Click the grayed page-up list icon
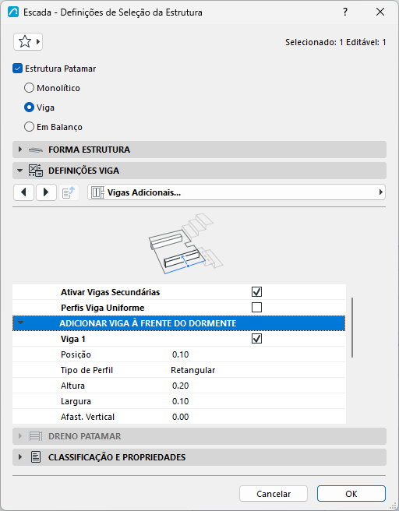399x511 pixels. 69,192
